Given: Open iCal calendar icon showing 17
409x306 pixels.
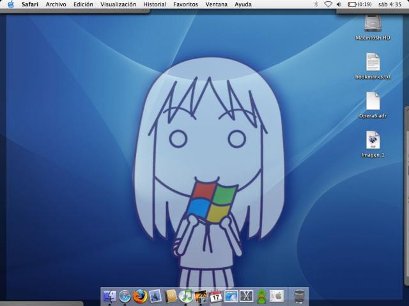Looking at the screenshot, I should coord(216,296).
